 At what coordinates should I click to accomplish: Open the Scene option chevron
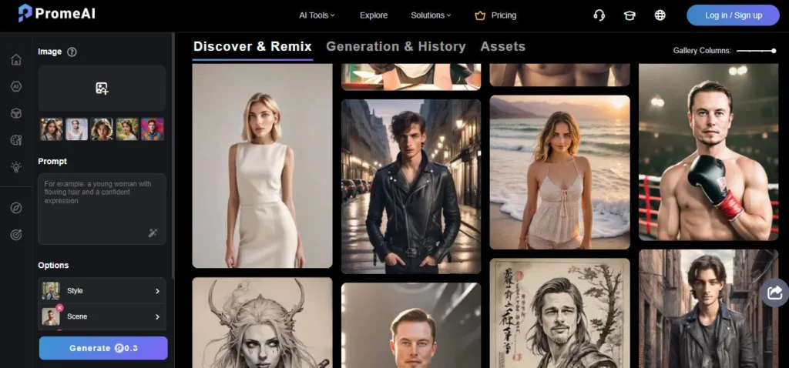point(157,316)
